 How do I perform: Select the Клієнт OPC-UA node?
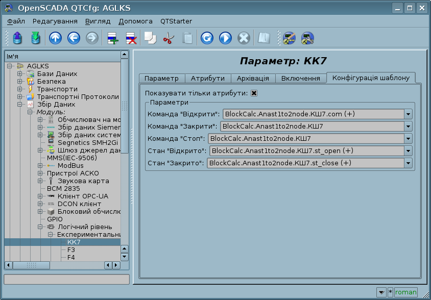pyautogui.click(x=83, y=196)
